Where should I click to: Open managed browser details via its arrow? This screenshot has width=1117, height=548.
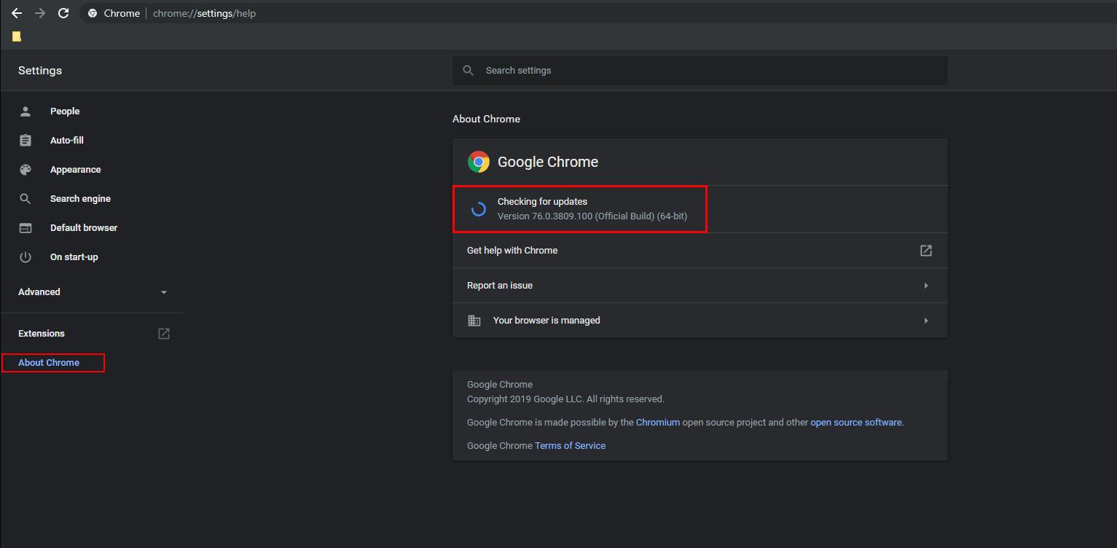click(x=926, y=321)
